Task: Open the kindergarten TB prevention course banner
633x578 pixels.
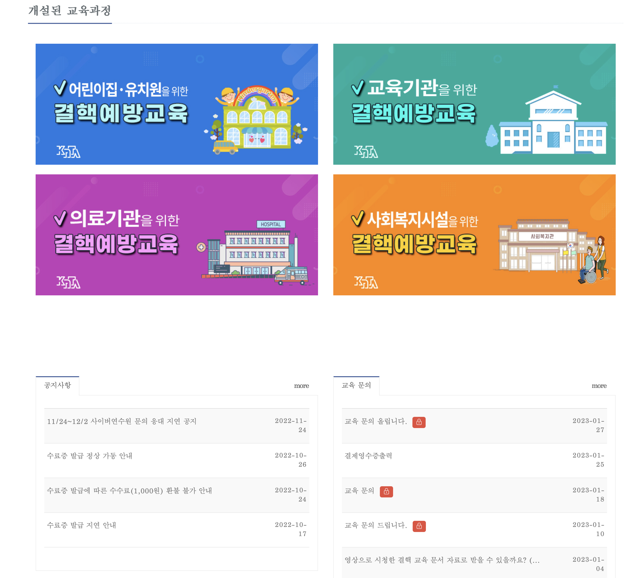Action: (x=177, y=104)
